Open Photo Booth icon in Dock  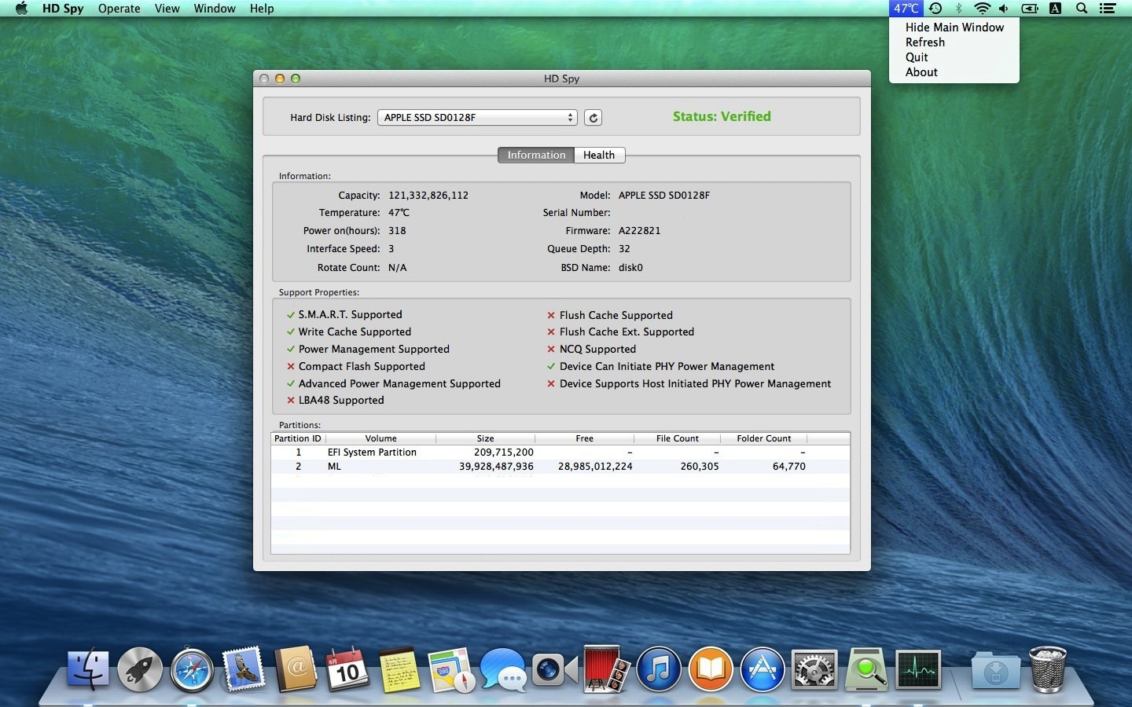tap(606, 669)
